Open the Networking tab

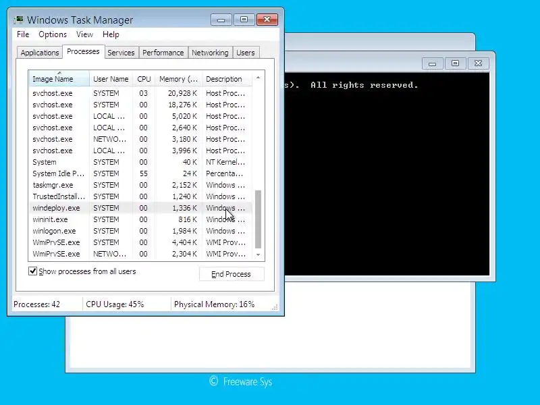210,53
